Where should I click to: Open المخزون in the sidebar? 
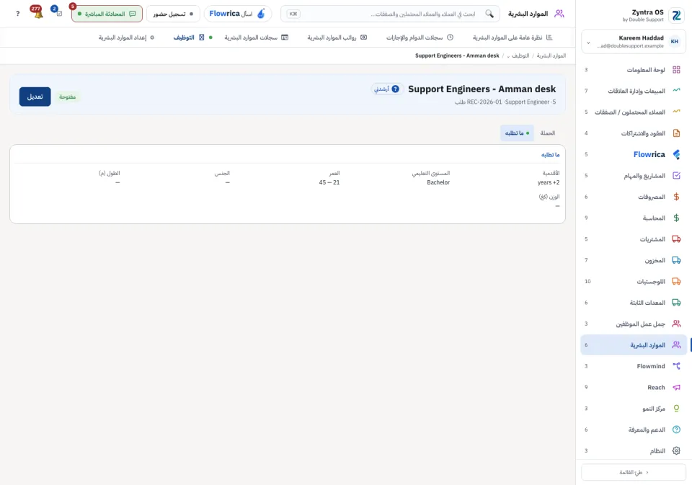634,260
